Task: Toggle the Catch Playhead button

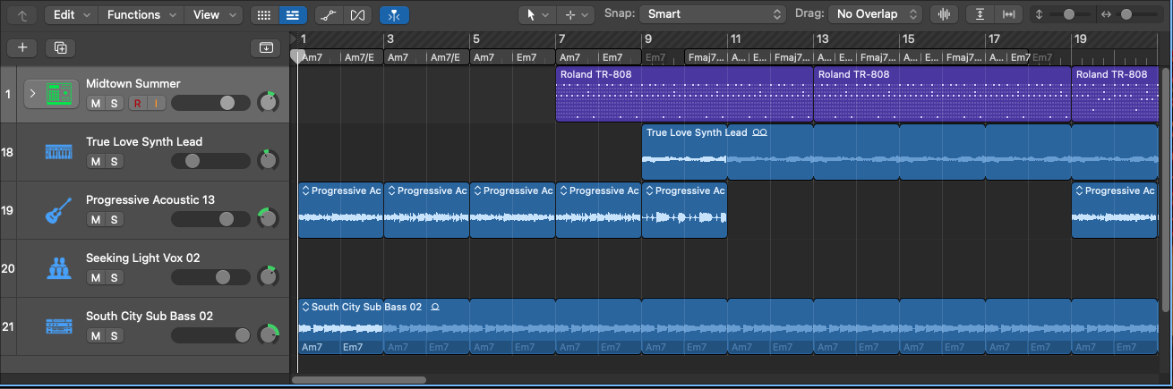Action: click(x=394, y=15)
